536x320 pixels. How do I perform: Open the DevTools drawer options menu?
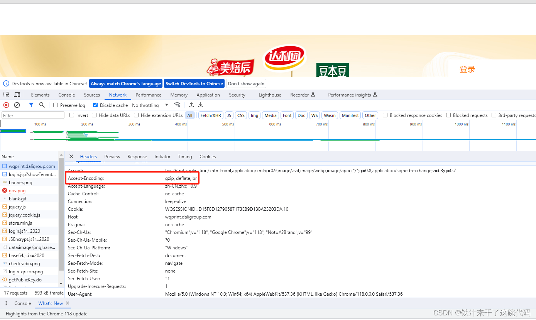coord(6,303)
